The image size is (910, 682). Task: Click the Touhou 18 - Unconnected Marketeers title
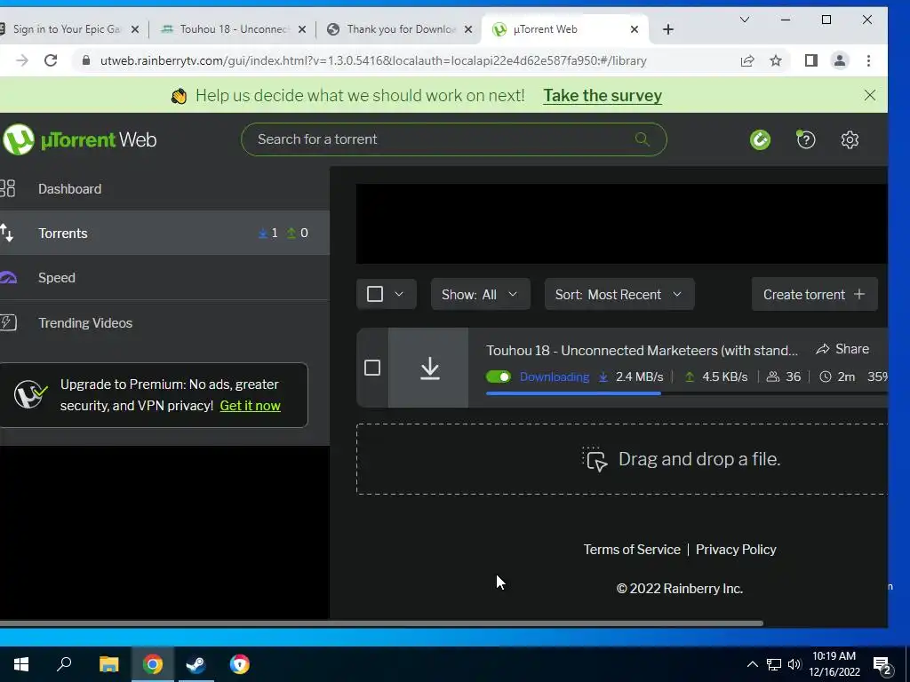point(642,350)
